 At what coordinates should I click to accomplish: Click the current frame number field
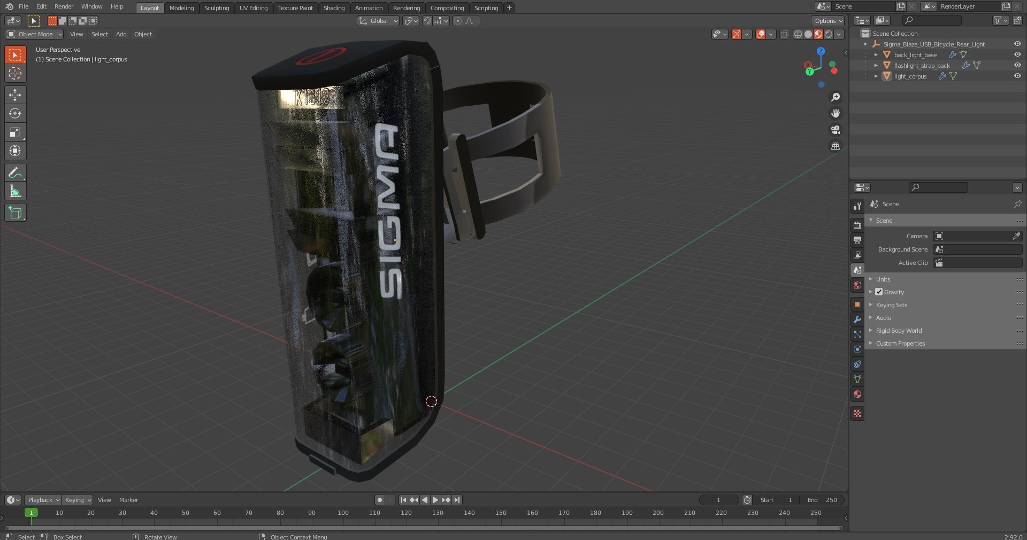click(718, 500)
